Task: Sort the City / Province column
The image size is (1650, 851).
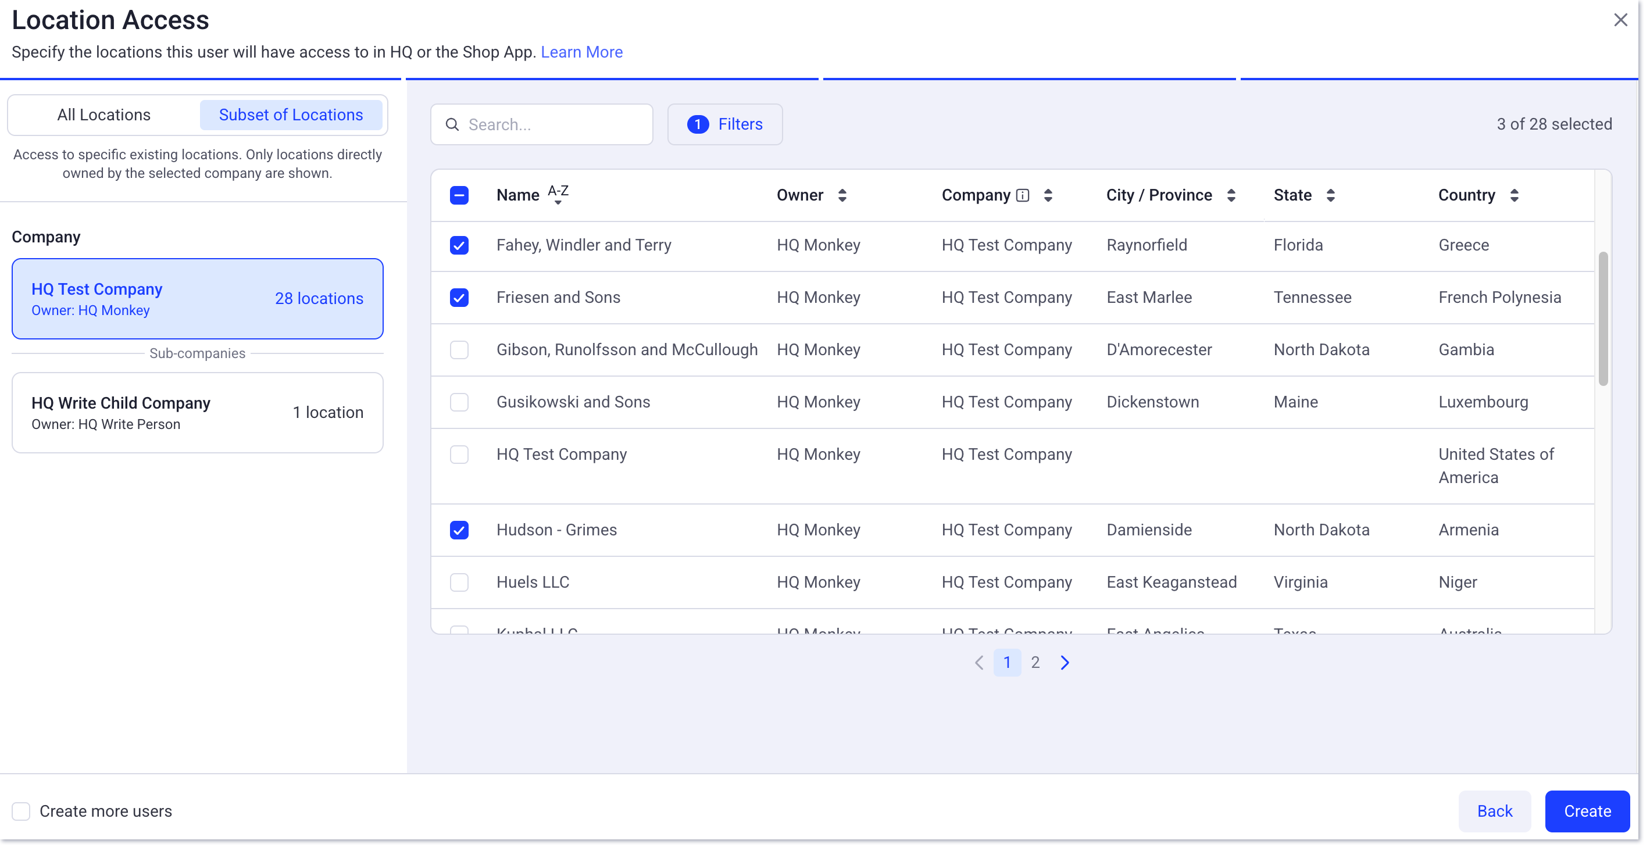Action: click(x=1231, y=195)
